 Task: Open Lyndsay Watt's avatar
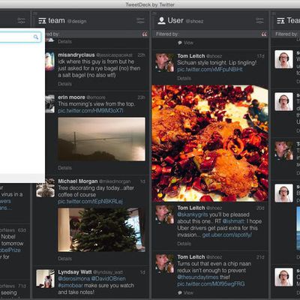(45, 278)
